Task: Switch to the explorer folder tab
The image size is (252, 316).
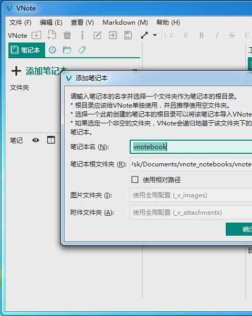Action: pyautogui.click(x=67, y=50)
